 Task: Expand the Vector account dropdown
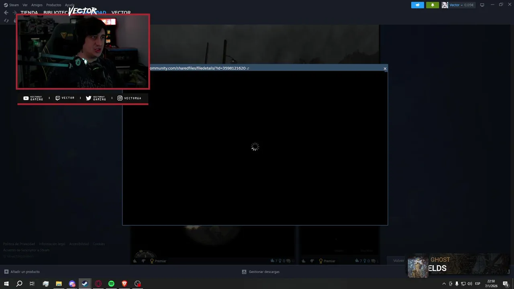click(456, 5)
